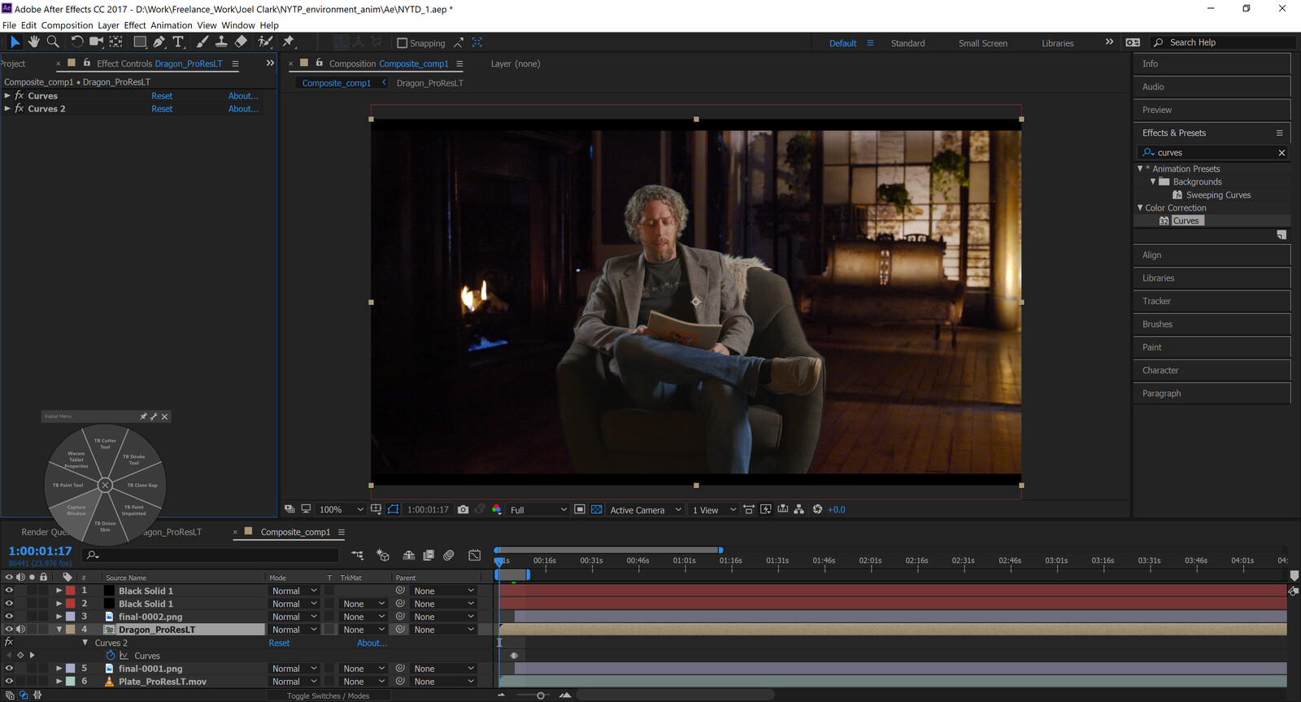Switch to the Small Screen workspace

[982, 43]
